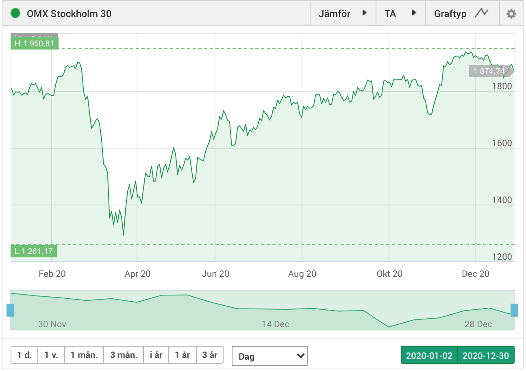Image resolution: width=526 pixels, height=371 pixels.
Task: Click 28 Dec in the navigator
Action: tap(478, 324)
